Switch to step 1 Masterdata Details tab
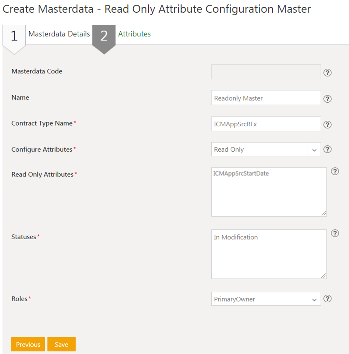This screenshot has width=349, height=354. (x=59, y=34)
